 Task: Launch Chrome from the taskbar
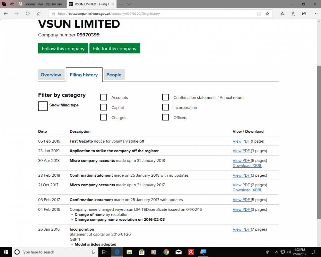click(166, 252)
